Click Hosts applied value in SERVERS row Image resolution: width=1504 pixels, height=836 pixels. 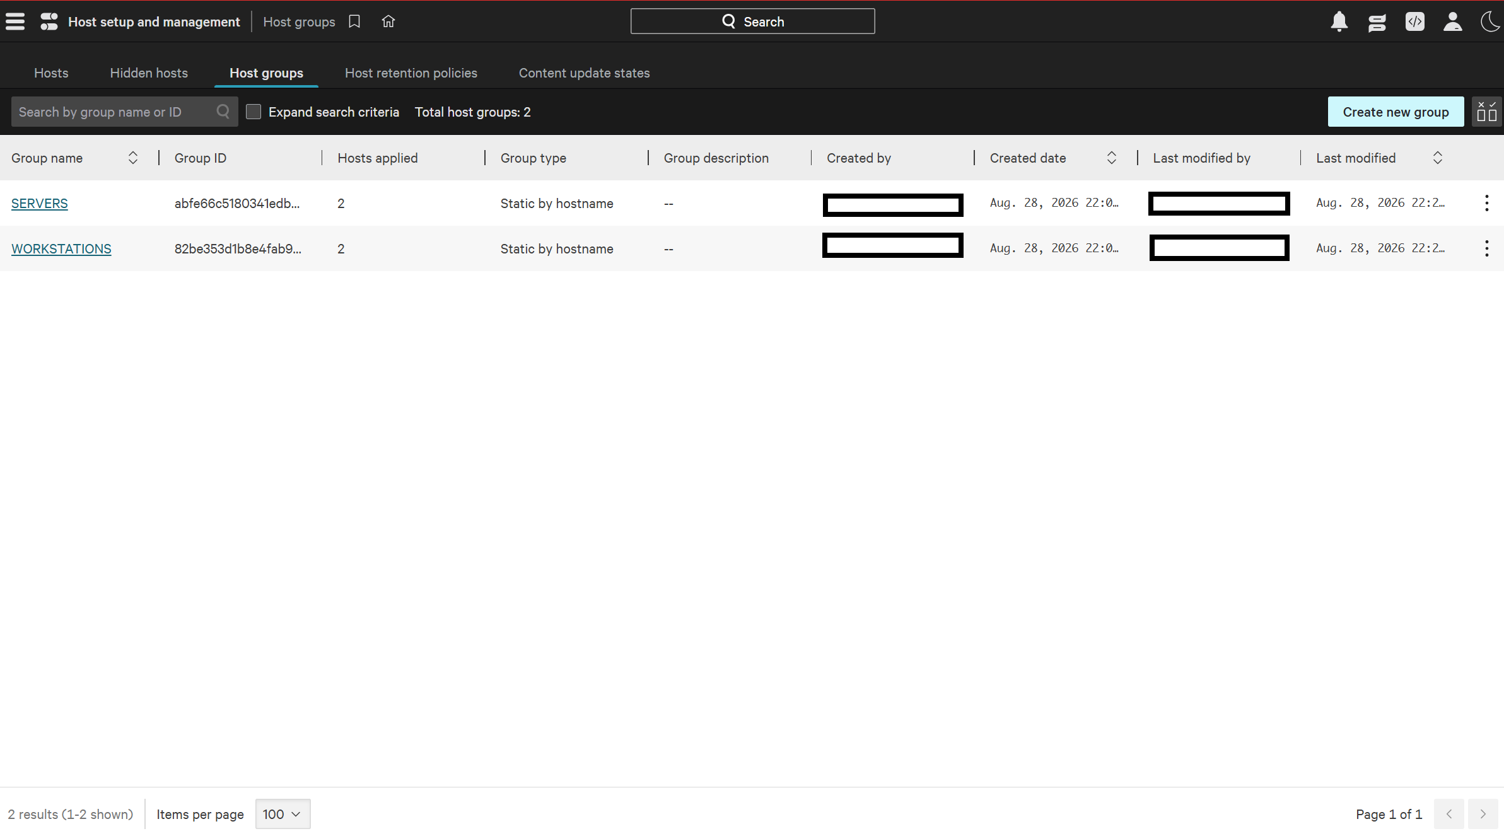(341, 203)
